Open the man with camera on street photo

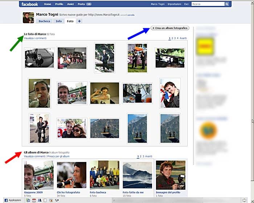pos(39,128)
